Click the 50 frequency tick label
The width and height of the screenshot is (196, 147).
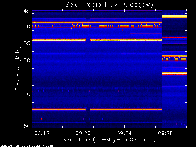click(27, 27)
